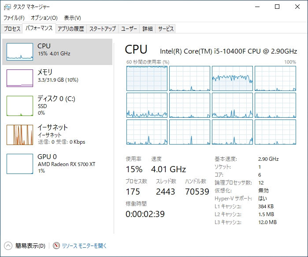The image size is (308, 257).
Task: Switch to the サービス tab
Action: [x=166, y=29]
